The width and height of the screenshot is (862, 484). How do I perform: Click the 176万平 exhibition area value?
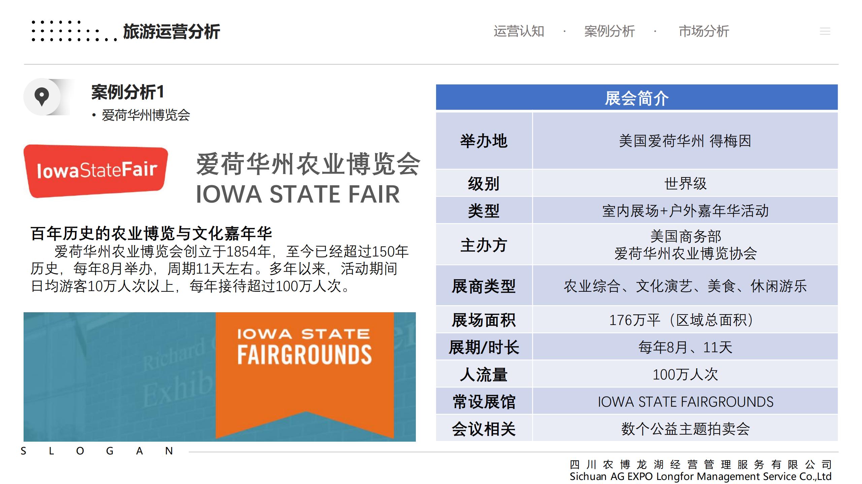click(682, 320)
